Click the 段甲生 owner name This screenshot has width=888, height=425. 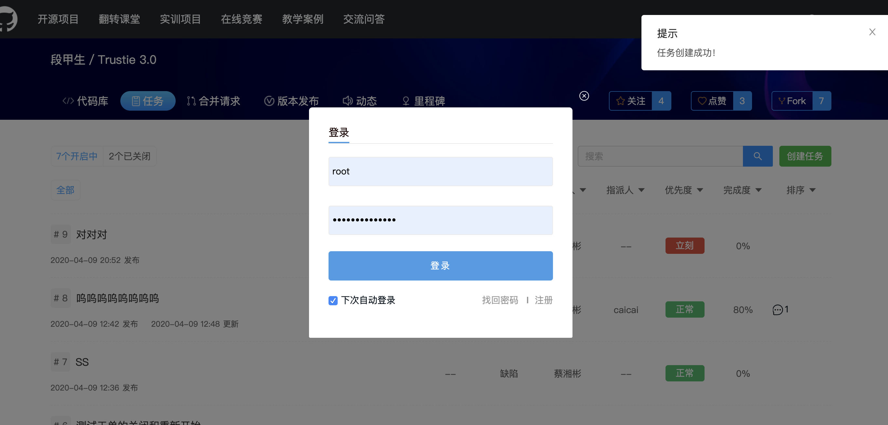68,60
